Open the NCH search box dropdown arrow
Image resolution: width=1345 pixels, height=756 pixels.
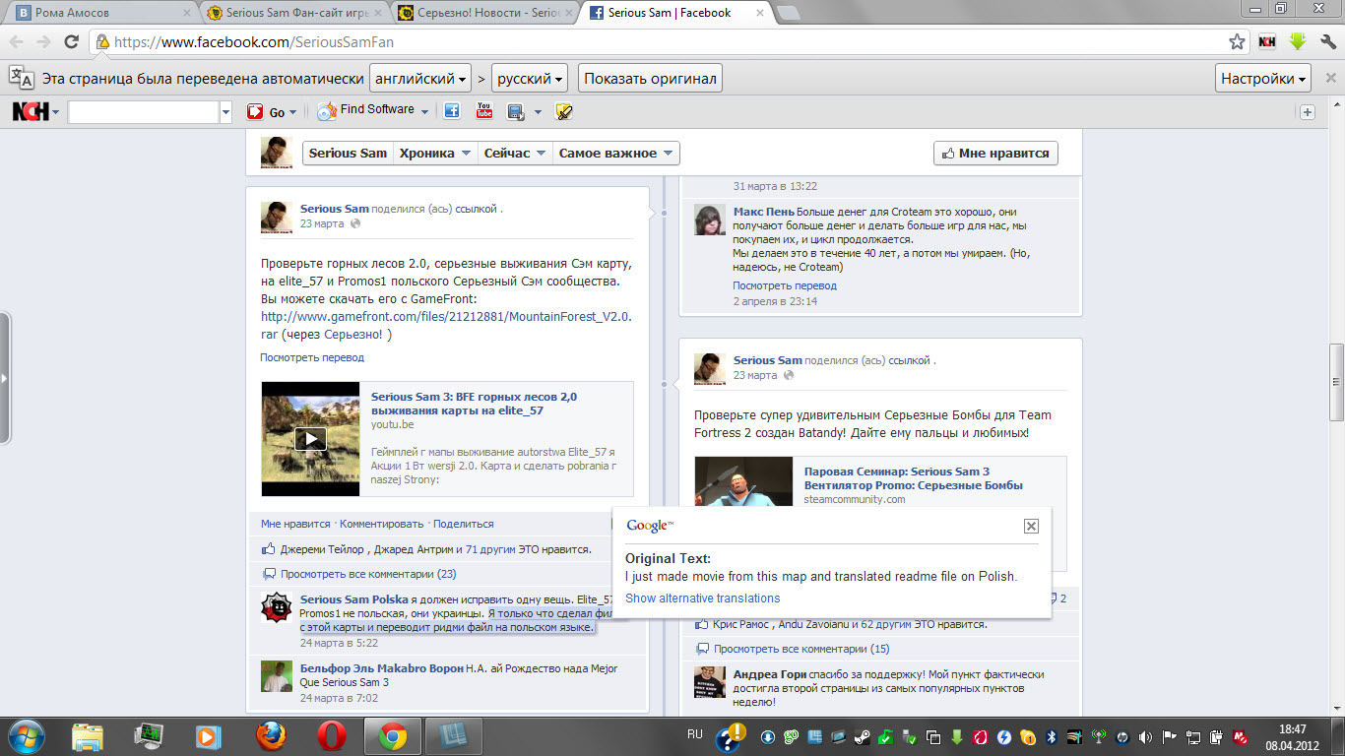tap(226, 112)
